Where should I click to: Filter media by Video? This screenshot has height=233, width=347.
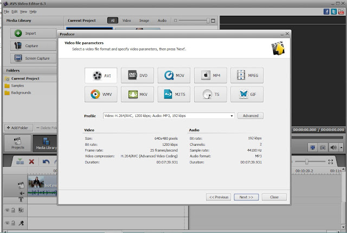pyautogui.click(x=126, y=21)
